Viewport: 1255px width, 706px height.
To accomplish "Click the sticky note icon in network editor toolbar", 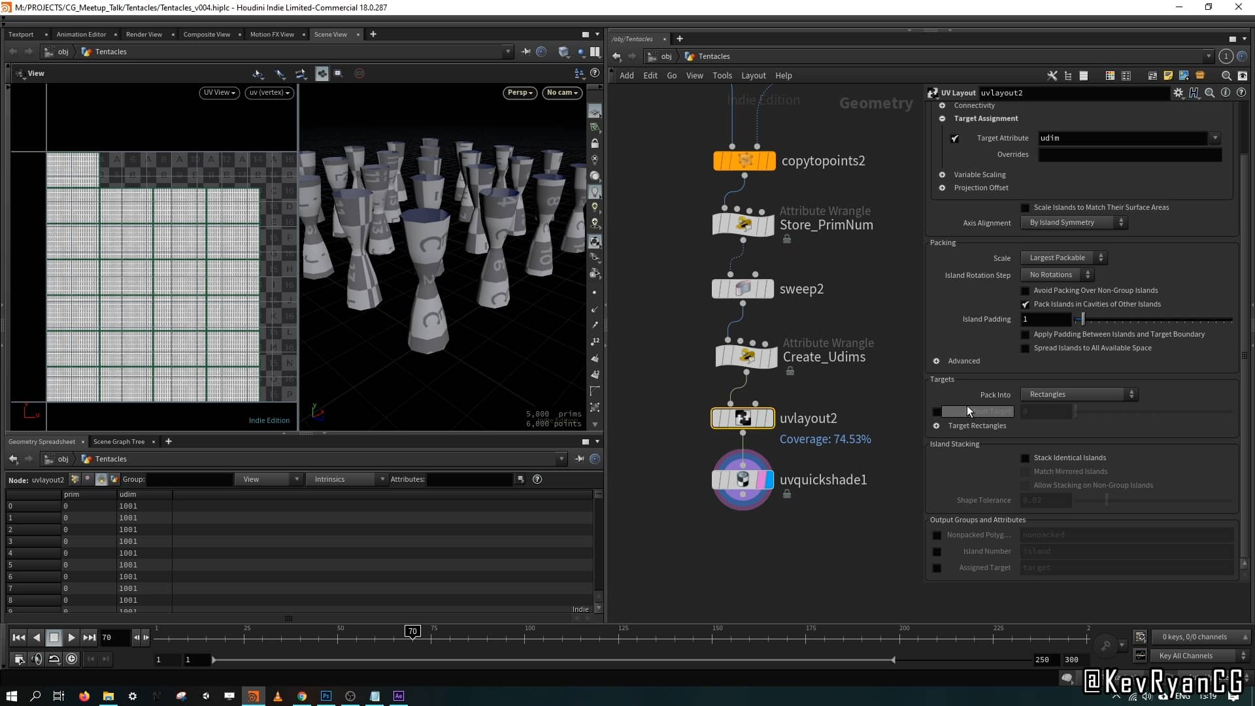I will click(1167, 76).
